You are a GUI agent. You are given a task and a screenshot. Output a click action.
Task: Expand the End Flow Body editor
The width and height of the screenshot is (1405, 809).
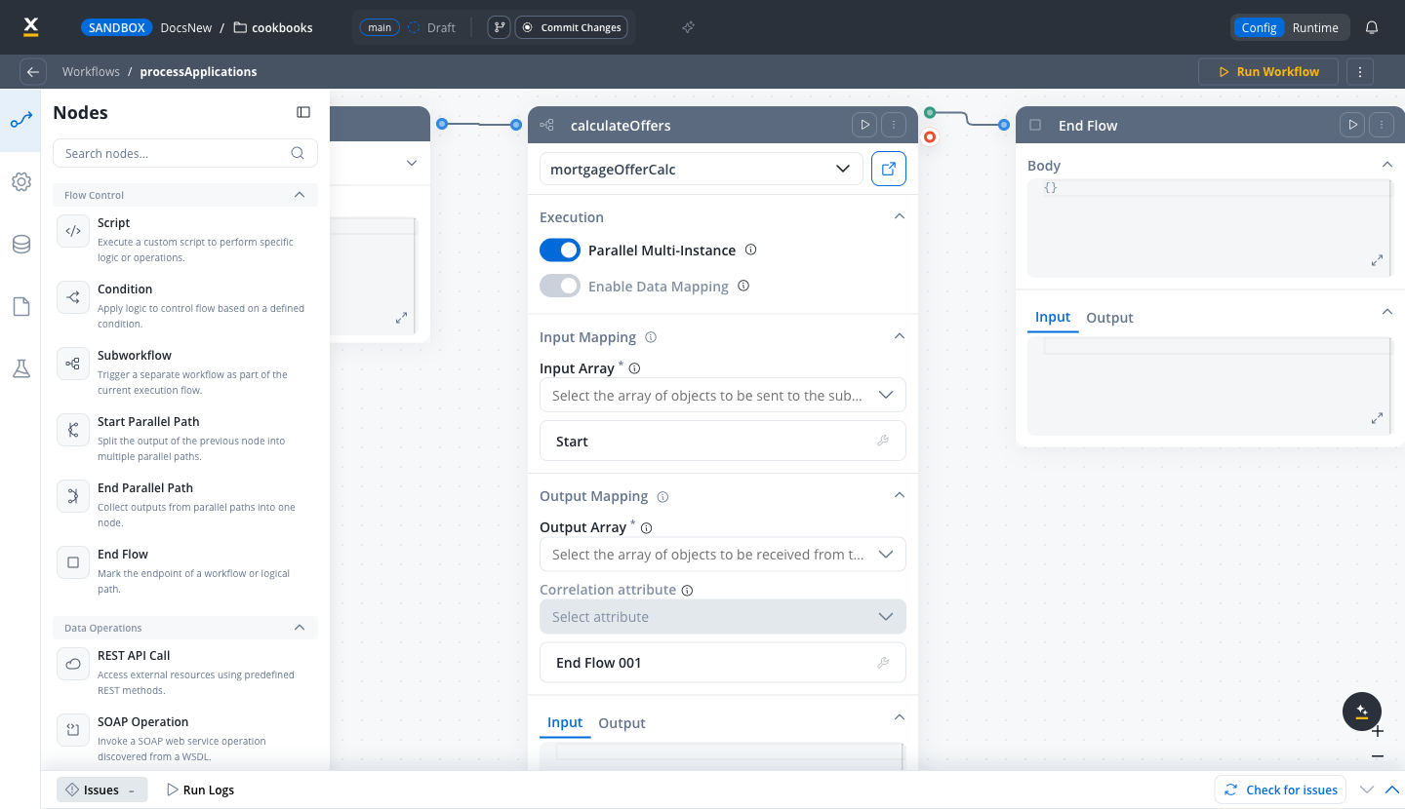tap(1377, 260)
